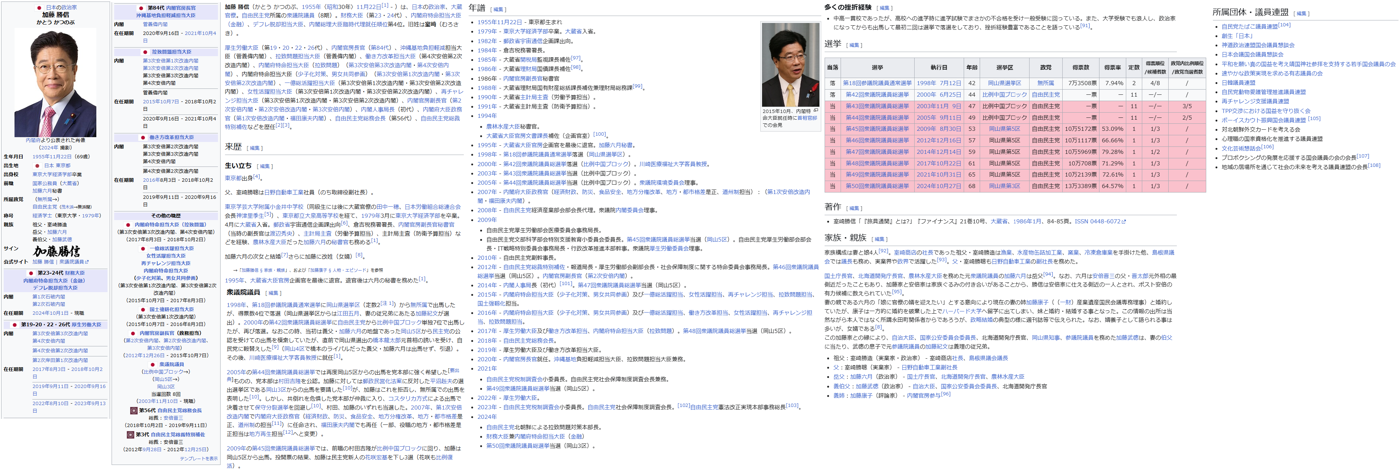Click the flag icon next to 拉致問題担当大臣

tap(145, 52)
